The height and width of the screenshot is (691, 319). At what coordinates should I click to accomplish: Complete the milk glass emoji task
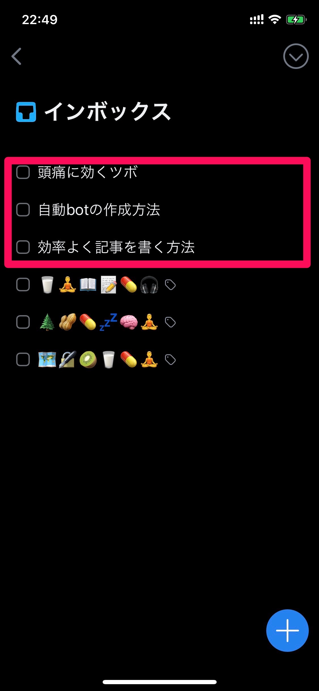(23, 285)
